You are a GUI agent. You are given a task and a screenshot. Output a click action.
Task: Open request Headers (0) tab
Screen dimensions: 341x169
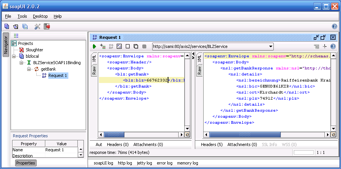(118, 144)
